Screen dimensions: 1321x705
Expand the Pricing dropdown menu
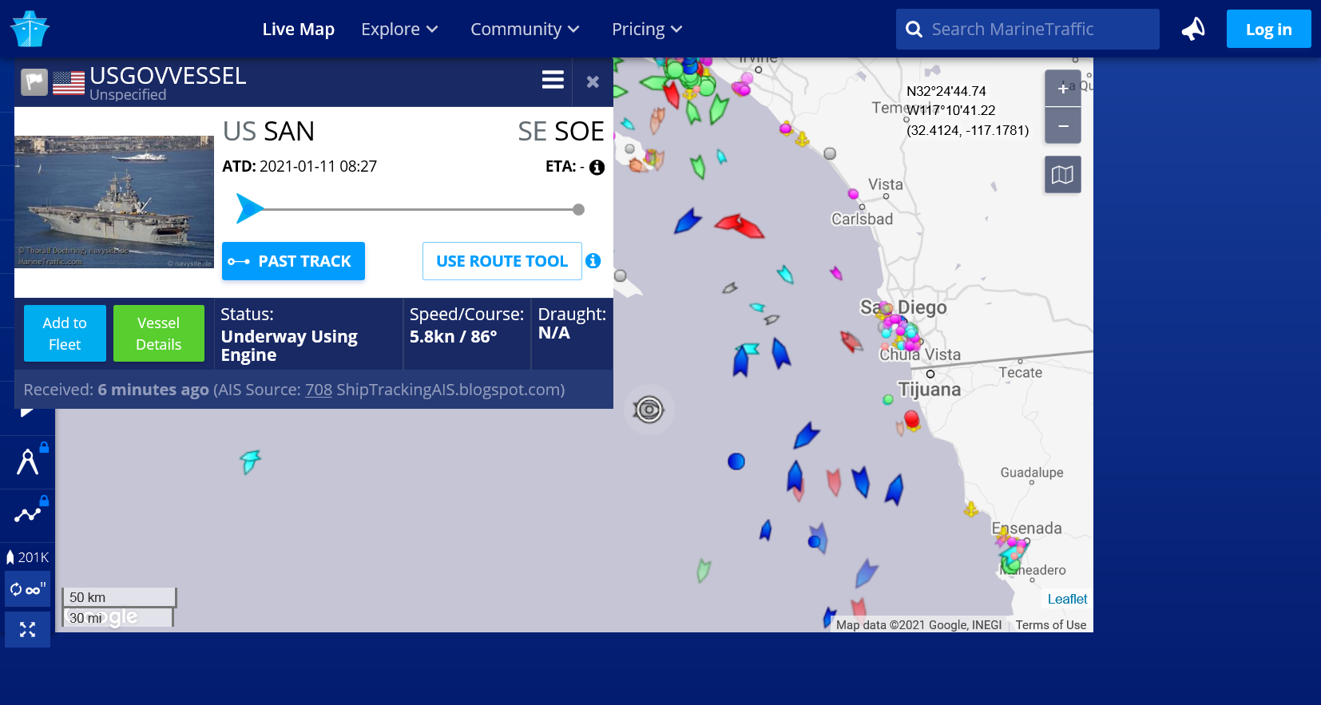point(647,30)
